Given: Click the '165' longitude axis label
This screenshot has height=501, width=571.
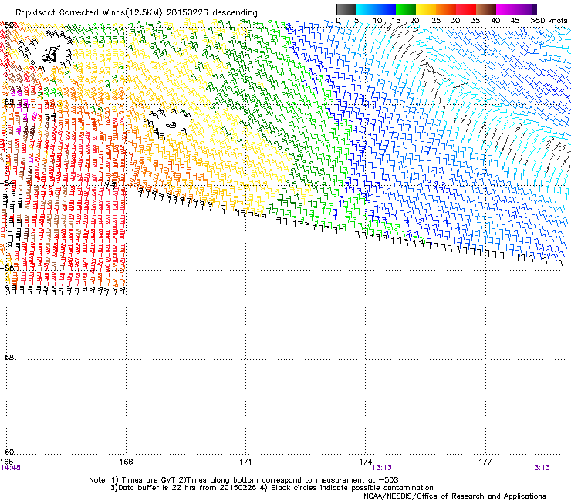Looking at the screenshot, I should click(6, 462).
